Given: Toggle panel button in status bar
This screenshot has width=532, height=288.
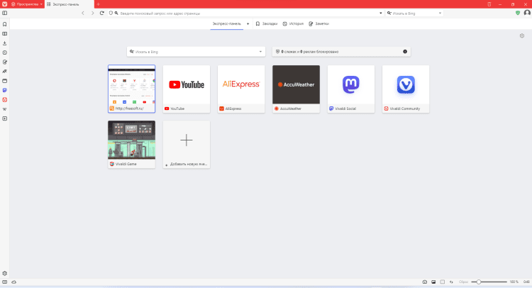Looking at the screenshot, I should click(x=5, y=282).
